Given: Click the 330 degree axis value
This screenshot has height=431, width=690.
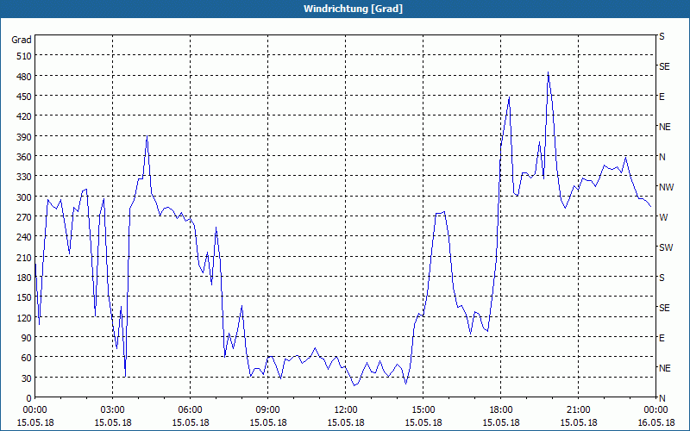Looking at the screenshot, I should coord(24,177).
